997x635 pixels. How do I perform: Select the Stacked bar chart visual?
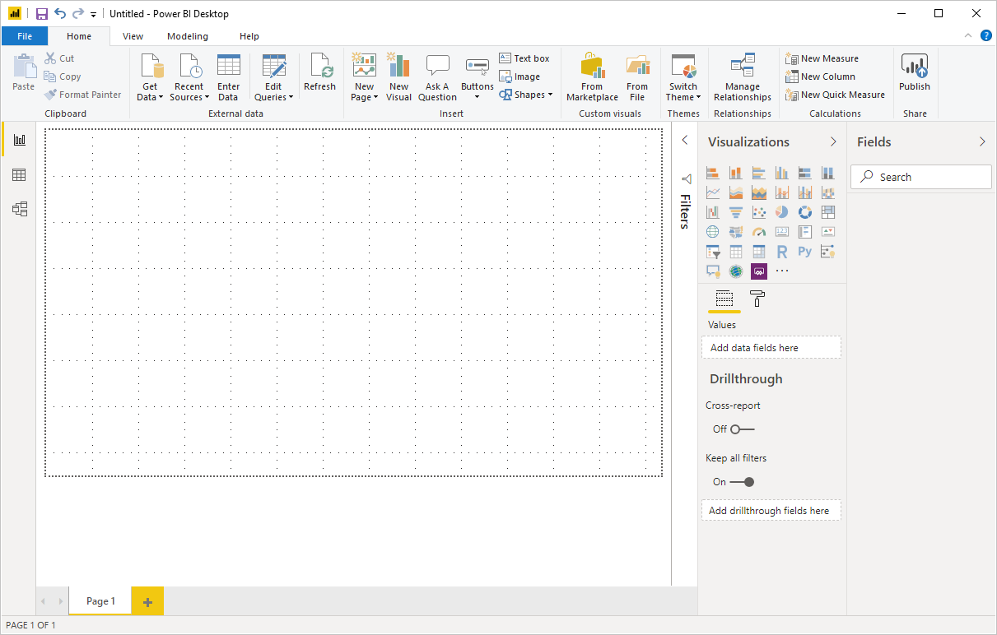(712, 173)
